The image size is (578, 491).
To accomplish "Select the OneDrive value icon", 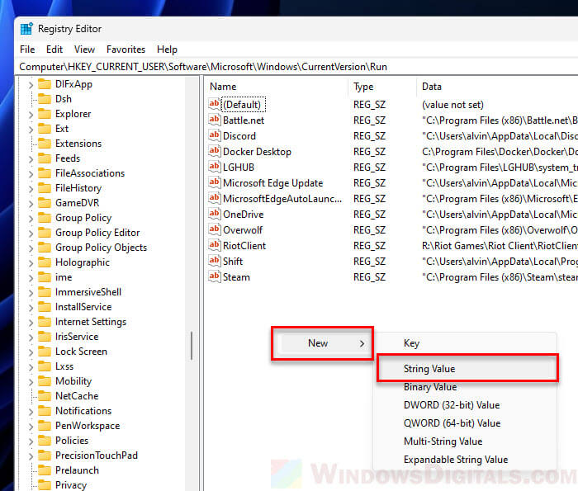I will tap(214, 214).
